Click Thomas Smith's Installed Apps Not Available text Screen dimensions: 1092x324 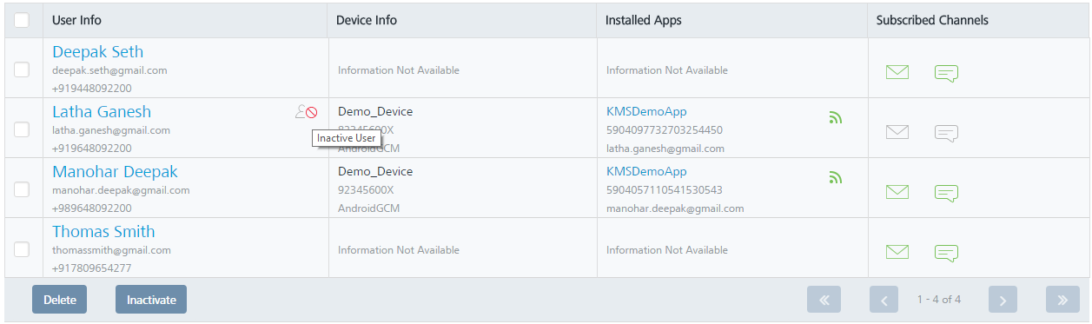[667, 250]
